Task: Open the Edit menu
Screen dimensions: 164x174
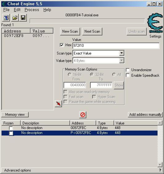Action: point(17,10)
